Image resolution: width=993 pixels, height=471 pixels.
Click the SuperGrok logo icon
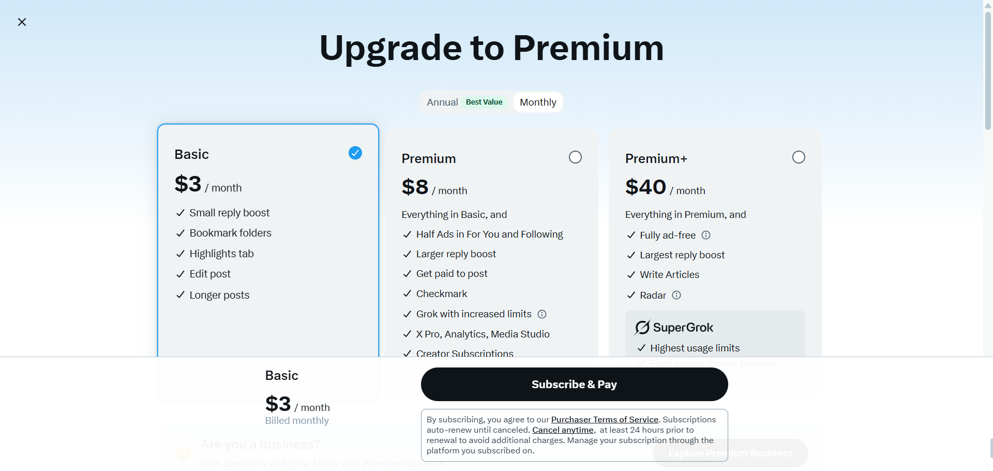coord(642,328)
